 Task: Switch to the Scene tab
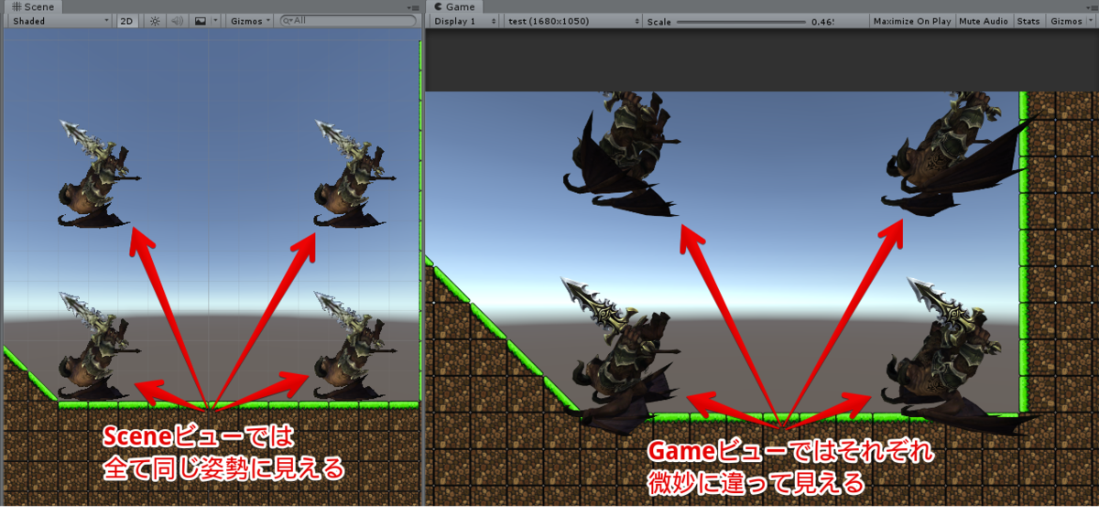point(33,6)
